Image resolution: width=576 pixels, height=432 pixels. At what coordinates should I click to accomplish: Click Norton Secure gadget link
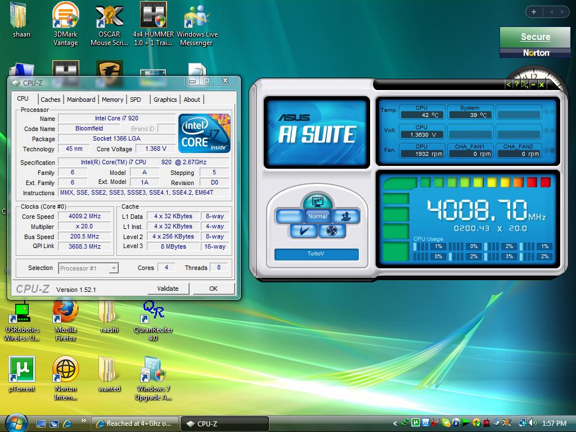pyautogui.click(x=535, y=37)
